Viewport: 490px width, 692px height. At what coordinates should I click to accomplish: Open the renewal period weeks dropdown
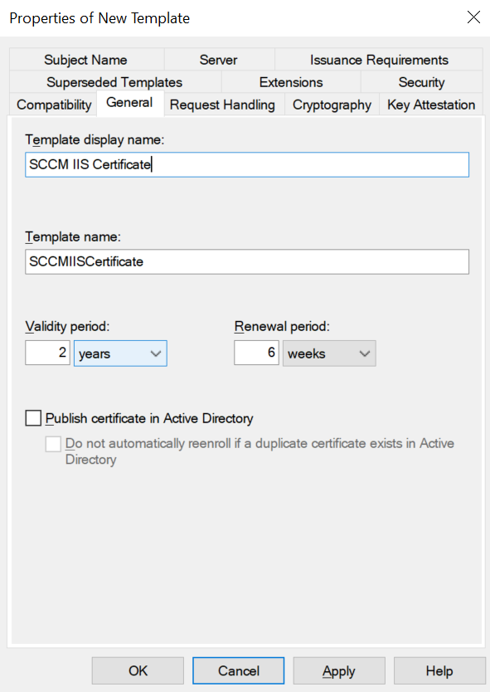click(329, 353)
